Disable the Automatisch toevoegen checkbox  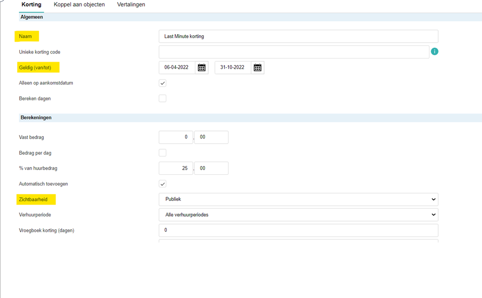point(163,183)
